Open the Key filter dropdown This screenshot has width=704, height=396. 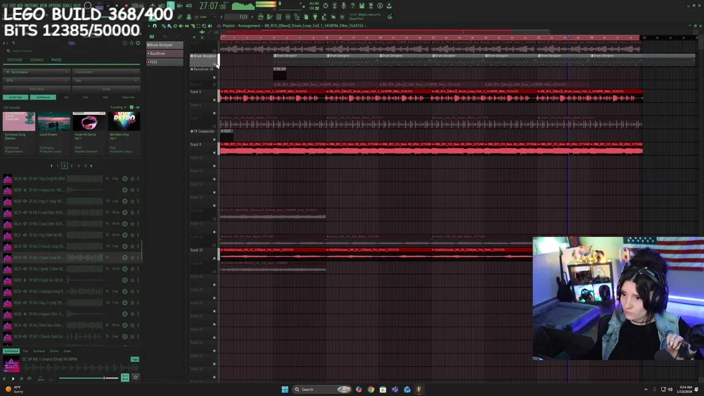[x=106, y=80]
